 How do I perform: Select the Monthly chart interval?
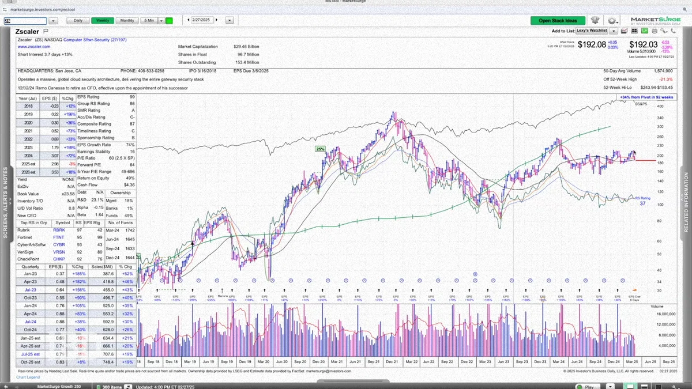tap(127, 21)
